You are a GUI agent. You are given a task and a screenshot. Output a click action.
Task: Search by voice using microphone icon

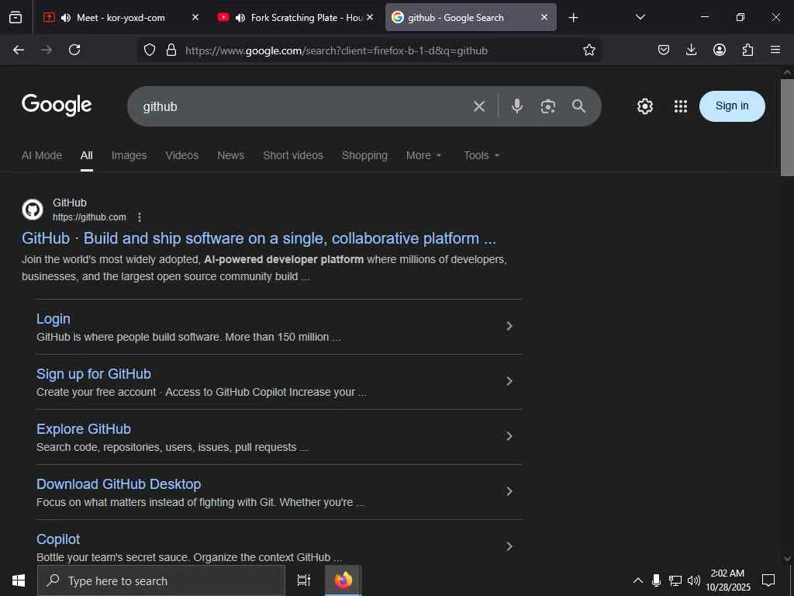tap(517, 106)
